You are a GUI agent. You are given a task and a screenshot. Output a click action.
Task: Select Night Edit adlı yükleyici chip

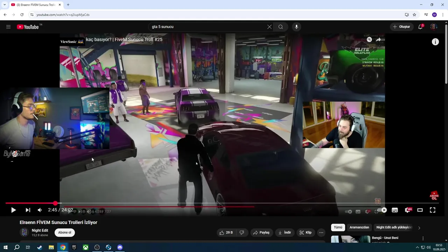click(x=394, y=227)
